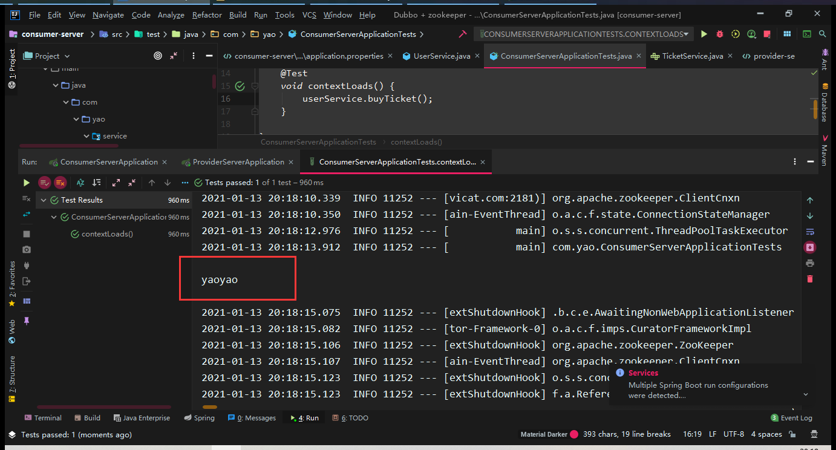Open the Terminal tool window
Screen dimensions: 836x450
43,418
